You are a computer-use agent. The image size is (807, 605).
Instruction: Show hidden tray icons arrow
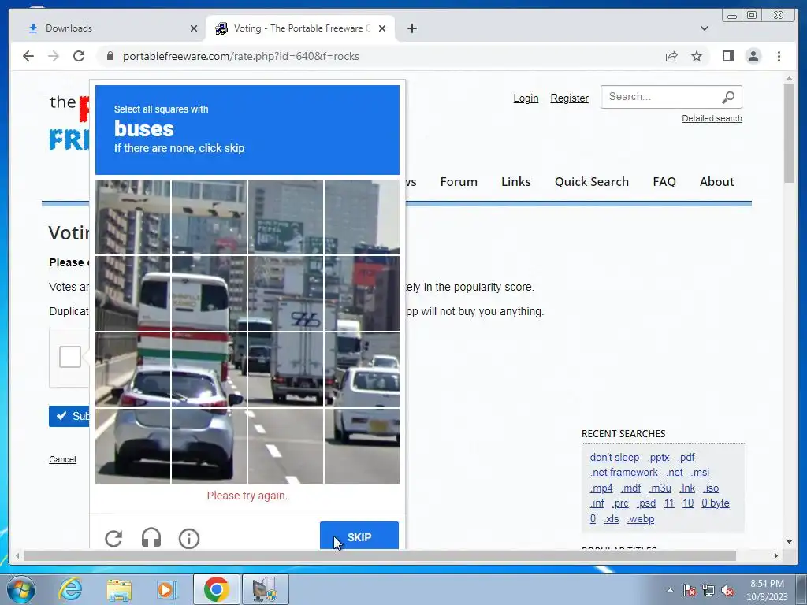click(670, 590)
